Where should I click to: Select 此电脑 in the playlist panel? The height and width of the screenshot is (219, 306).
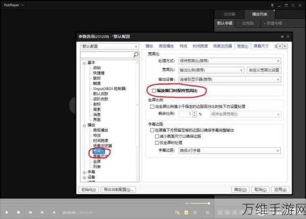248,23
